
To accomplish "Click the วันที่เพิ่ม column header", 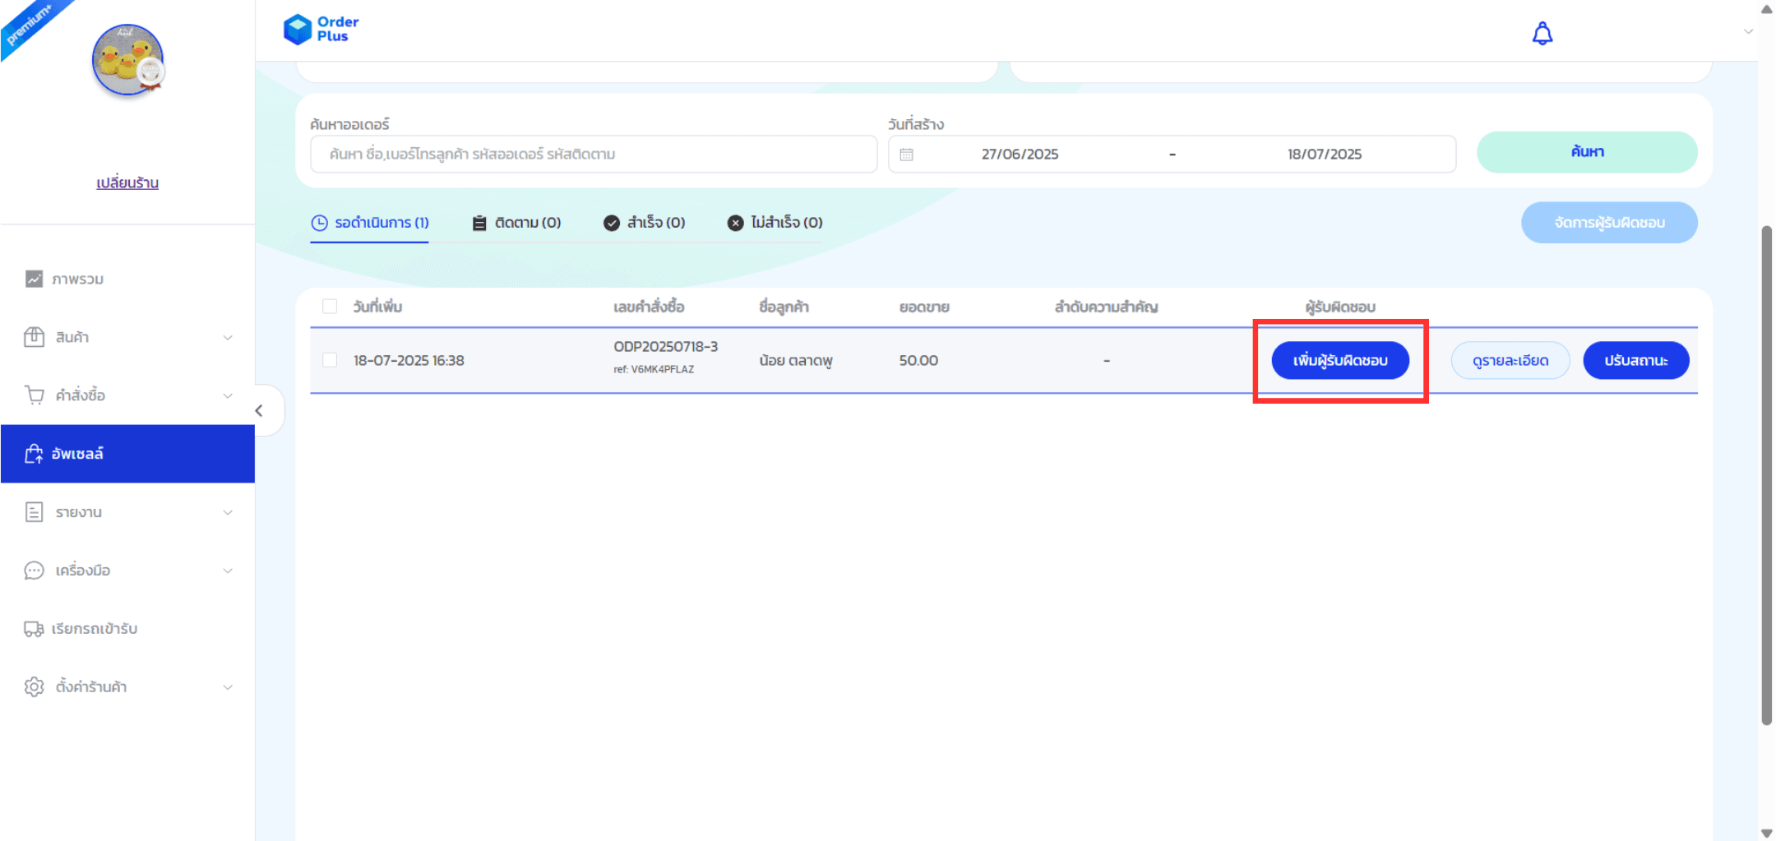I will [x=377, y=307].
